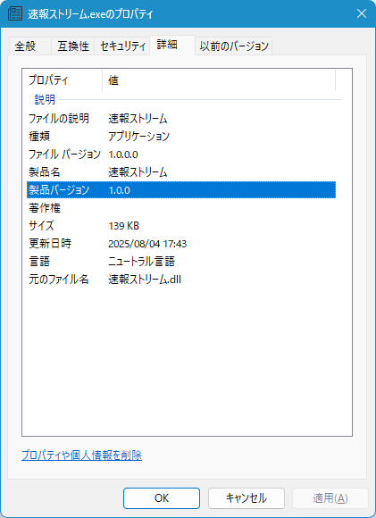Select the 種類 property row
The height and width of the screenshot is (518, 376).
pos(181,136)
